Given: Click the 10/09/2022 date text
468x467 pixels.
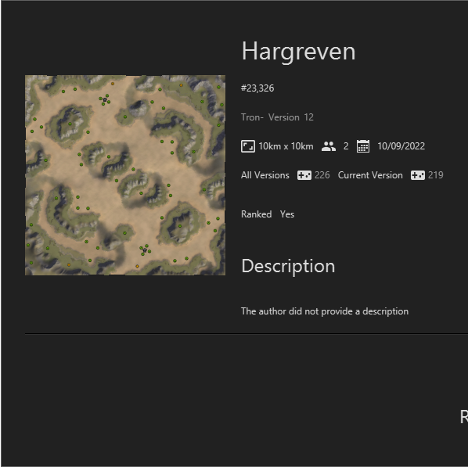Looking at the screenshot, I should tap(401, 146).
